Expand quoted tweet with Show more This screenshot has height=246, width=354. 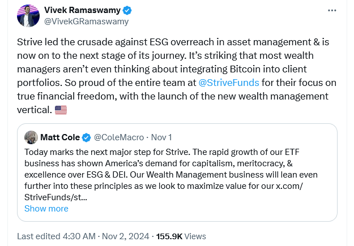click(46, 208)
